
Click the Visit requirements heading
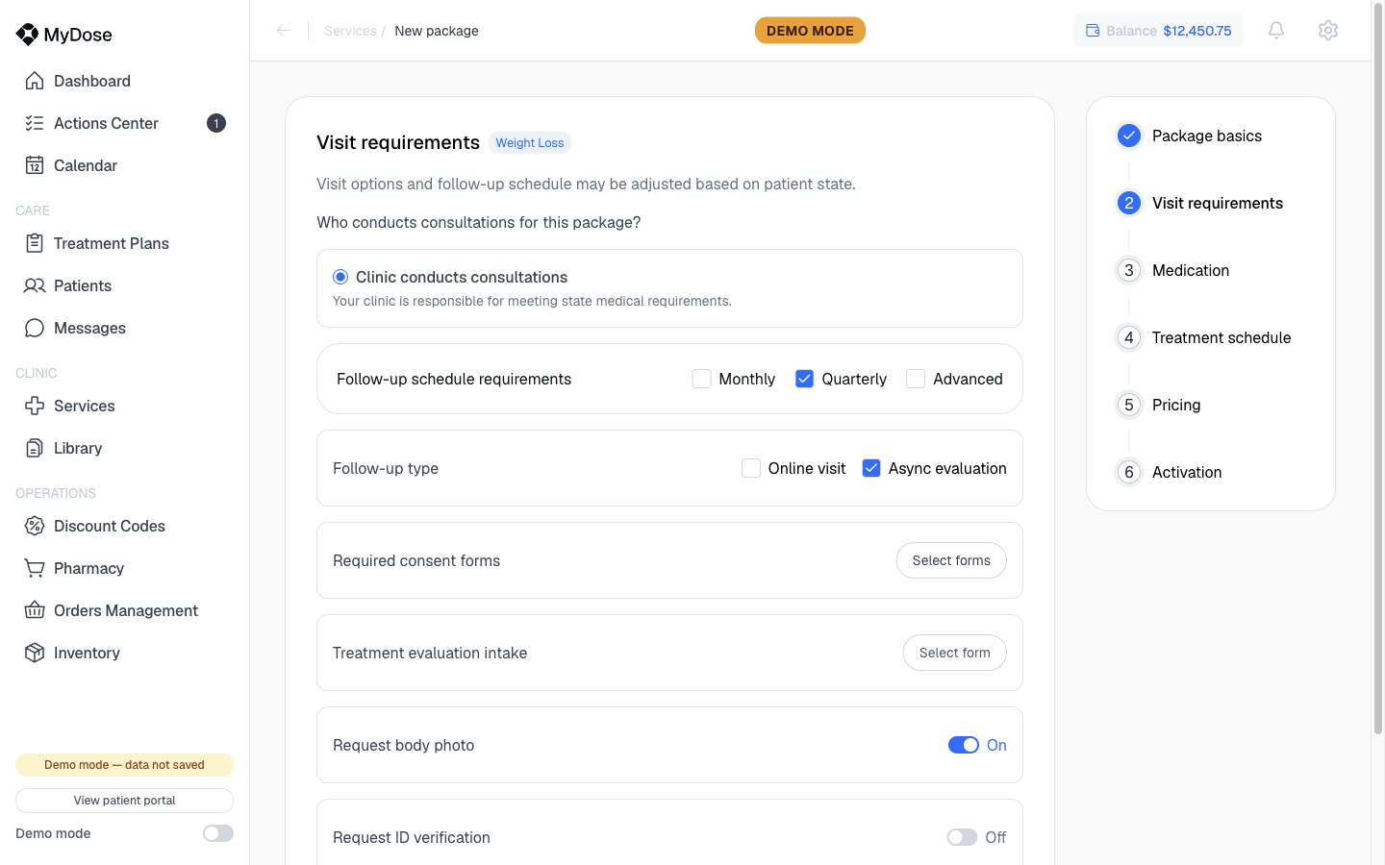[x=398, y=142]
